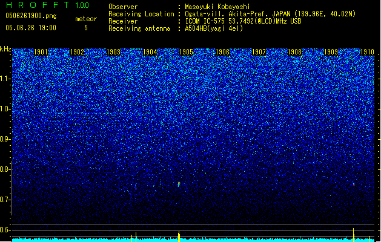Screen dimensions: 381x242
Task: Click the 1907 time marker
Action: (259, 52)
